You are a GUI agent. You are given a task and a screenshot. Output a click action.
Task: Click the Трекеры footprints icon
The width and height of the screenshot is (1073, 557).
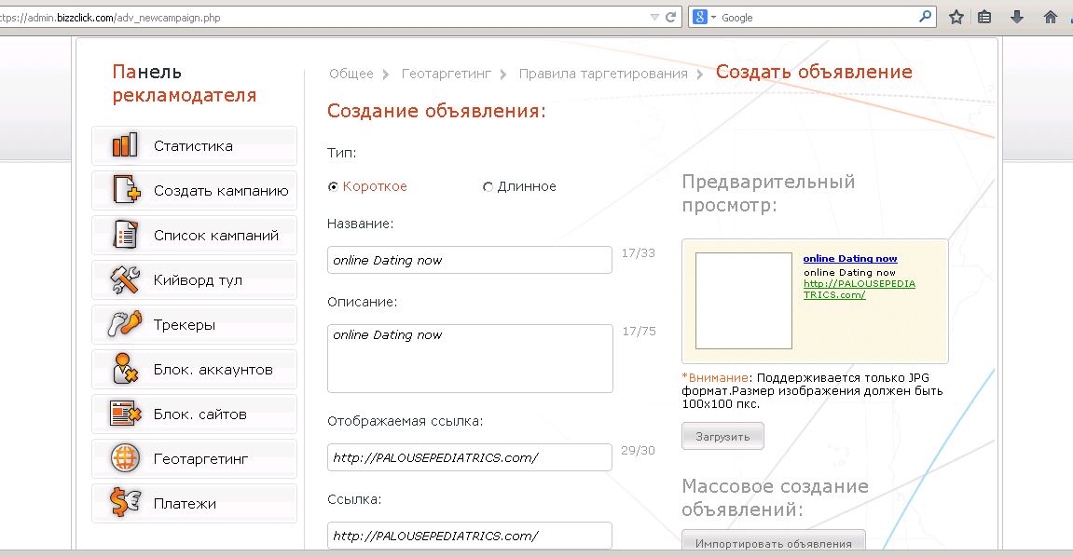125,324
